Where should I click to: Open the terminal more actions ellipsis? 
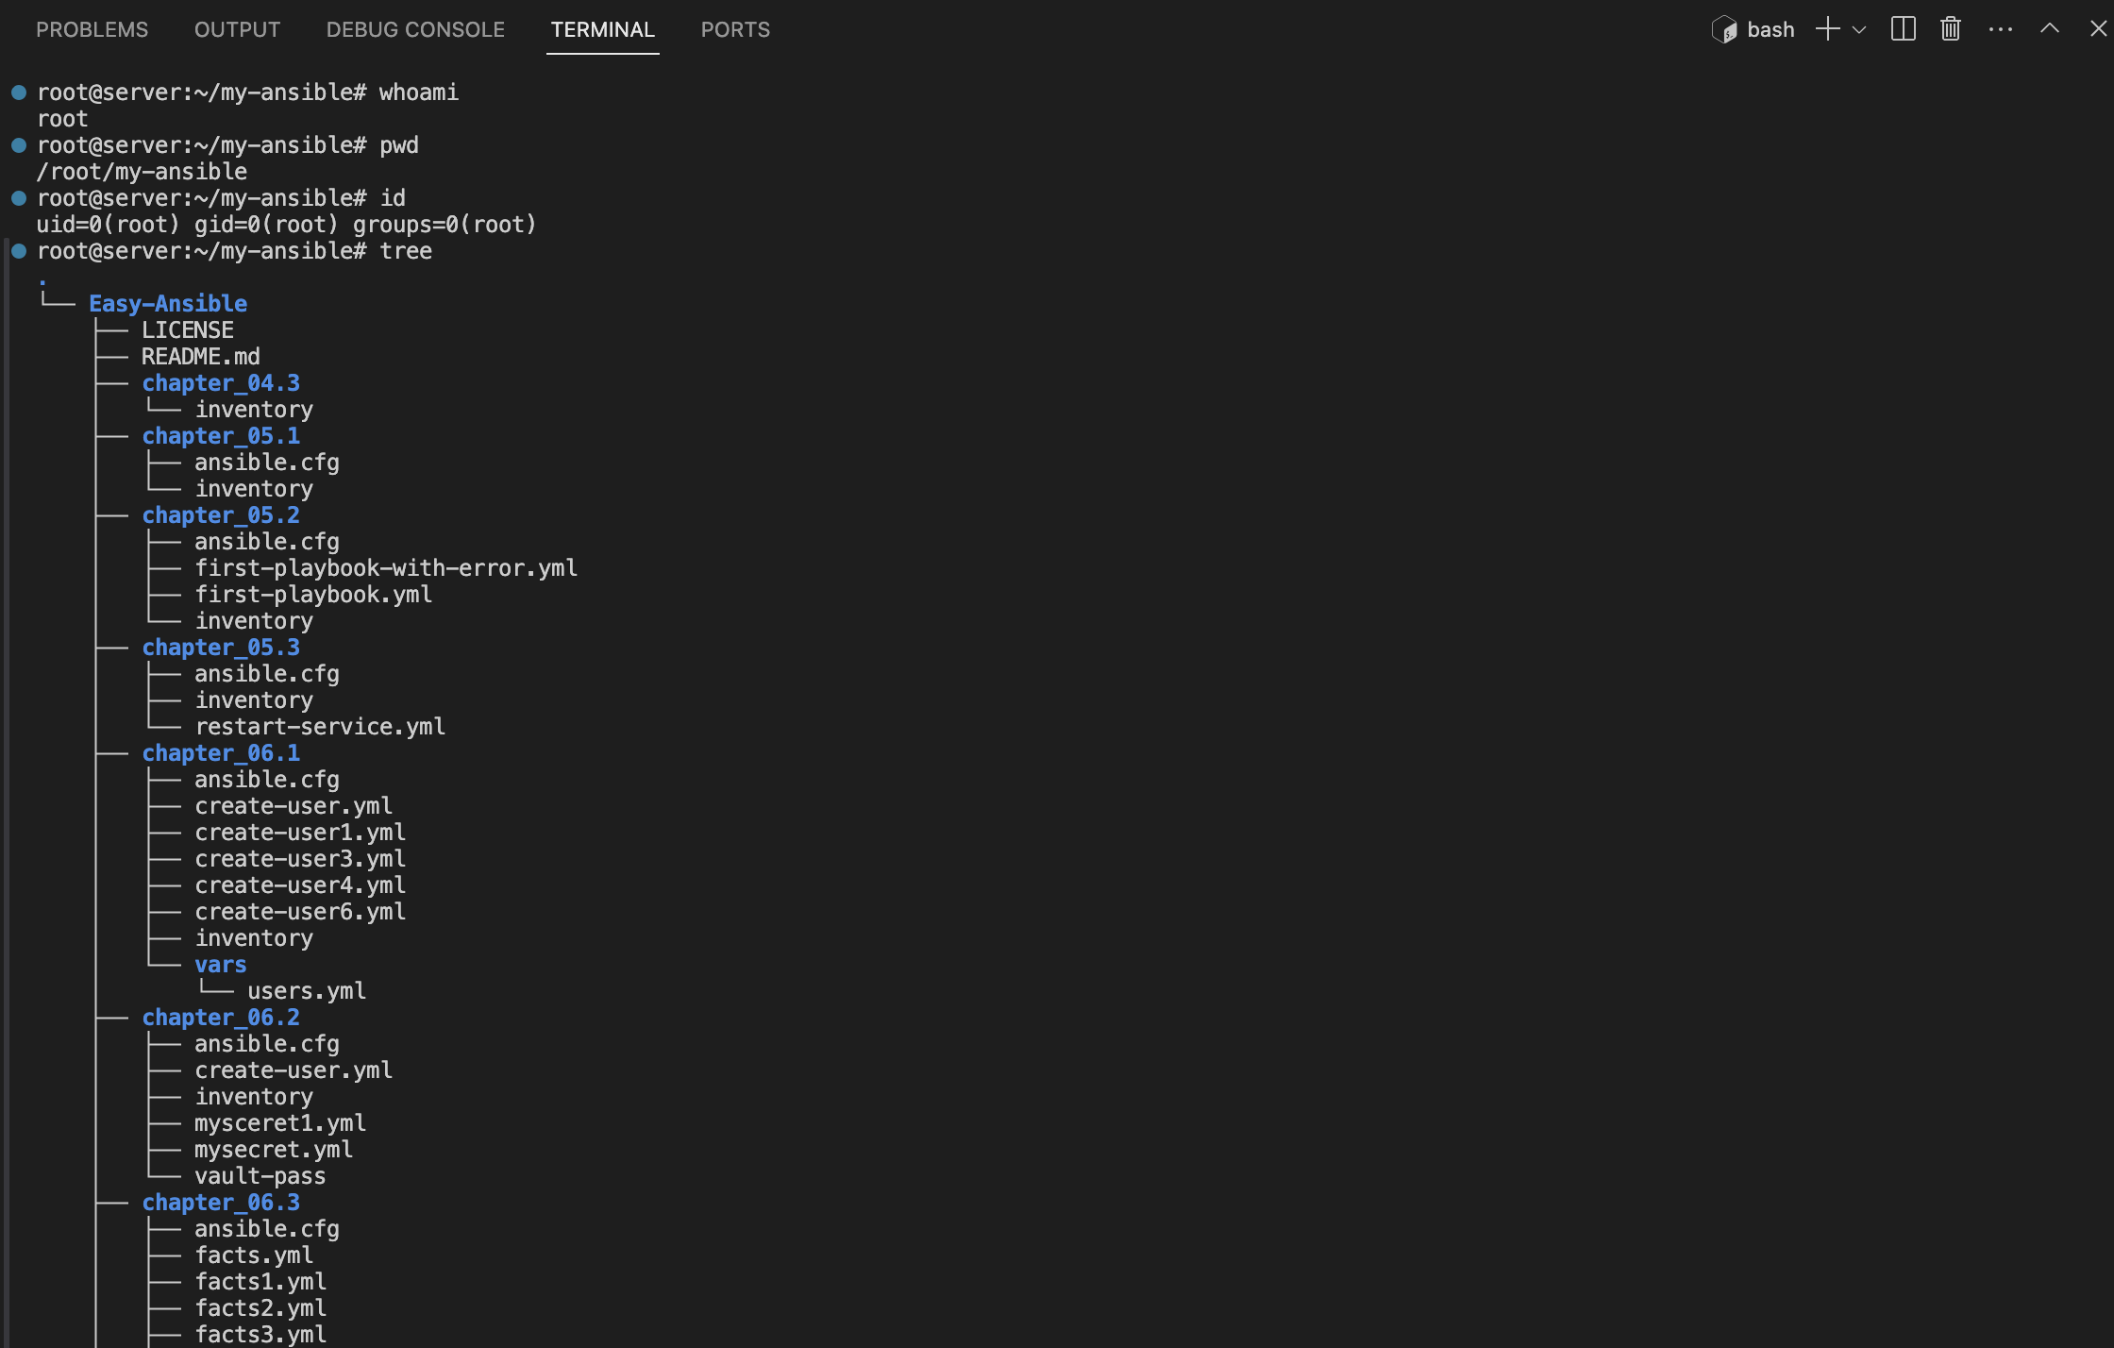(x=2000, y=29)
